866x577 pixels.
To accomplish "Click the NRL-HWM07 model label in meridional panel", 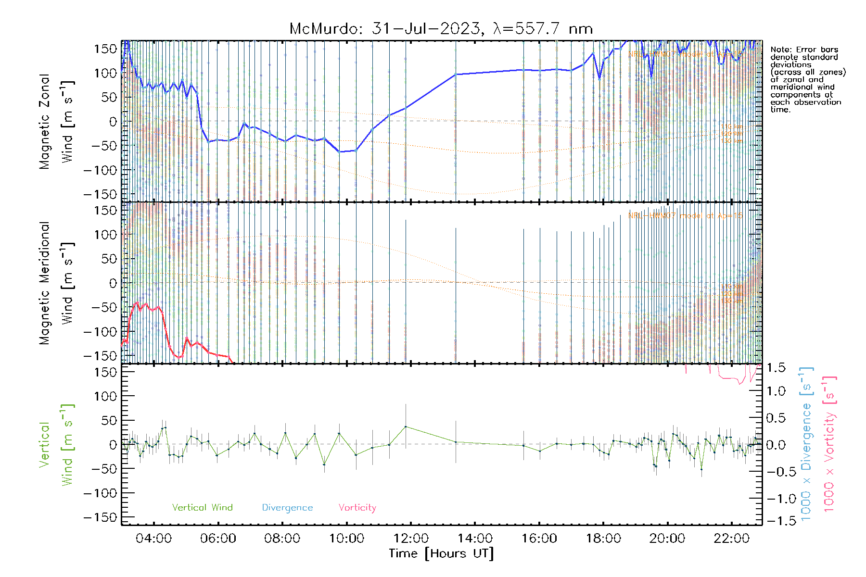I will tap(685, 215).
